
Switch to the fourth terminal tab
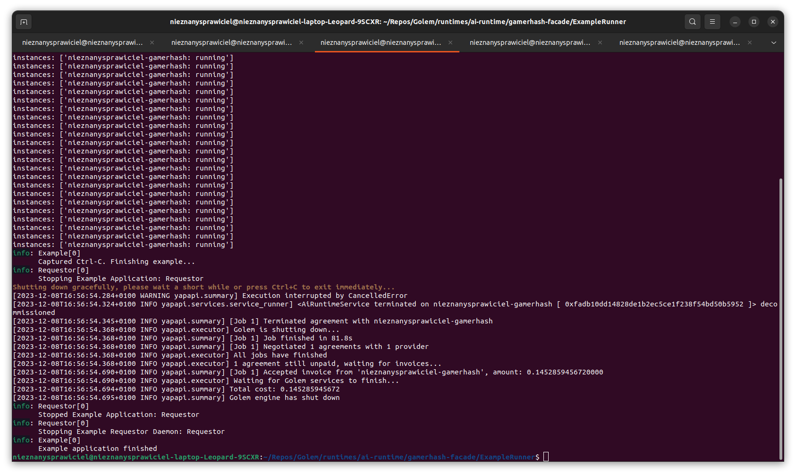coord(530,42)
